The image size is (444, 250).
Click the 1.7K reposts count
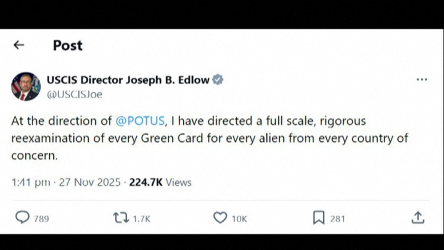click(142, 218)
